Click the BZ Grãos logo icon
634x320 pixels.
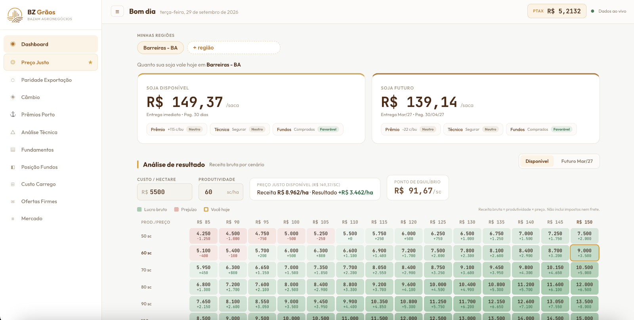(x=15, y=15)
